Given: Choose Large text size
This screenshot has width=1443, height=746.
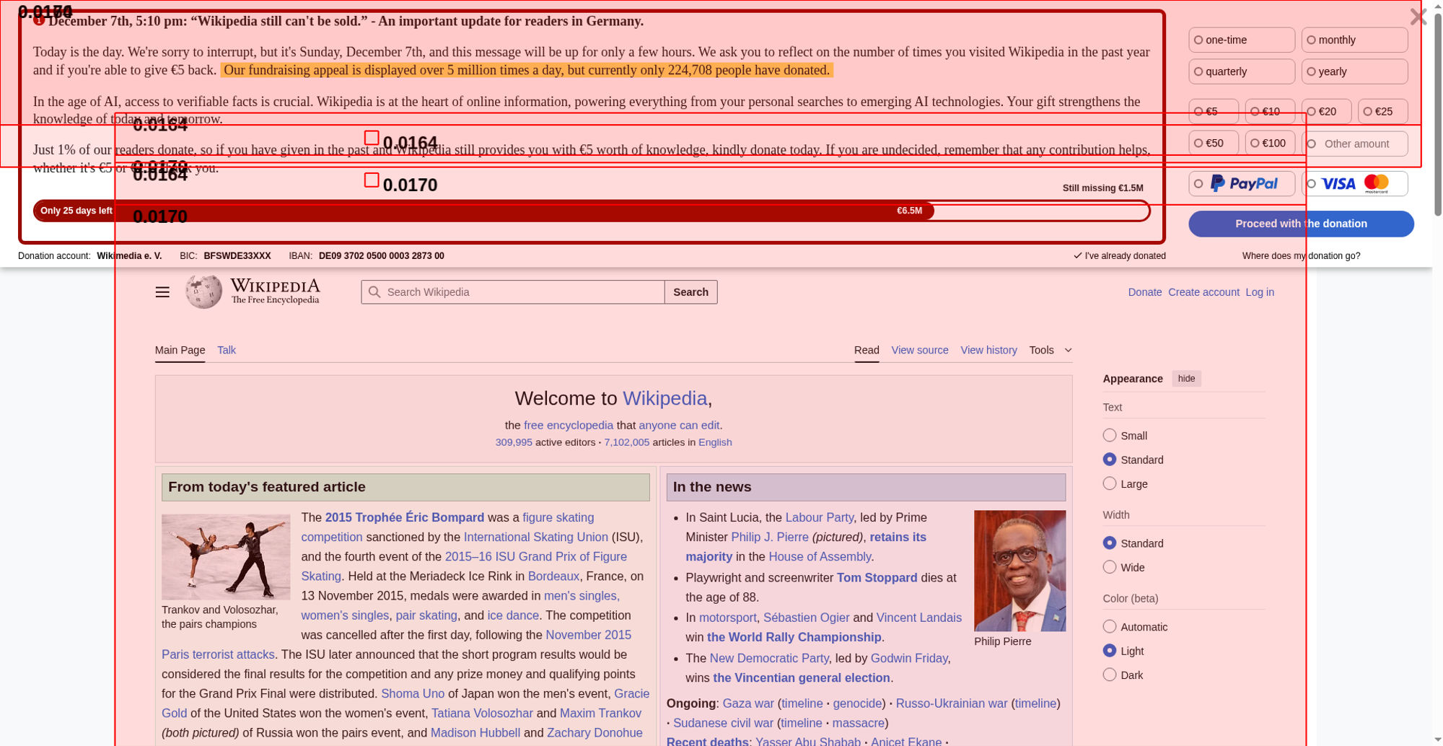Looking at the screenshot, I should point(1110,483).
